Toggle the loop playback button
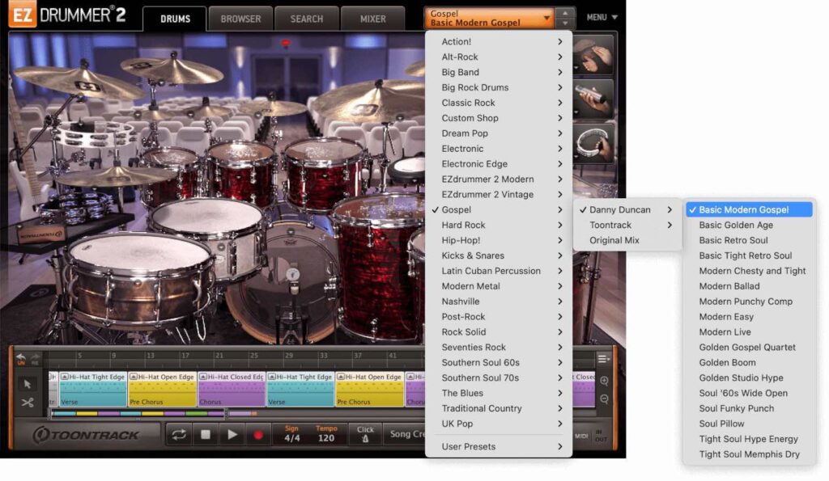829x481 pixels. tap(179, 435)
